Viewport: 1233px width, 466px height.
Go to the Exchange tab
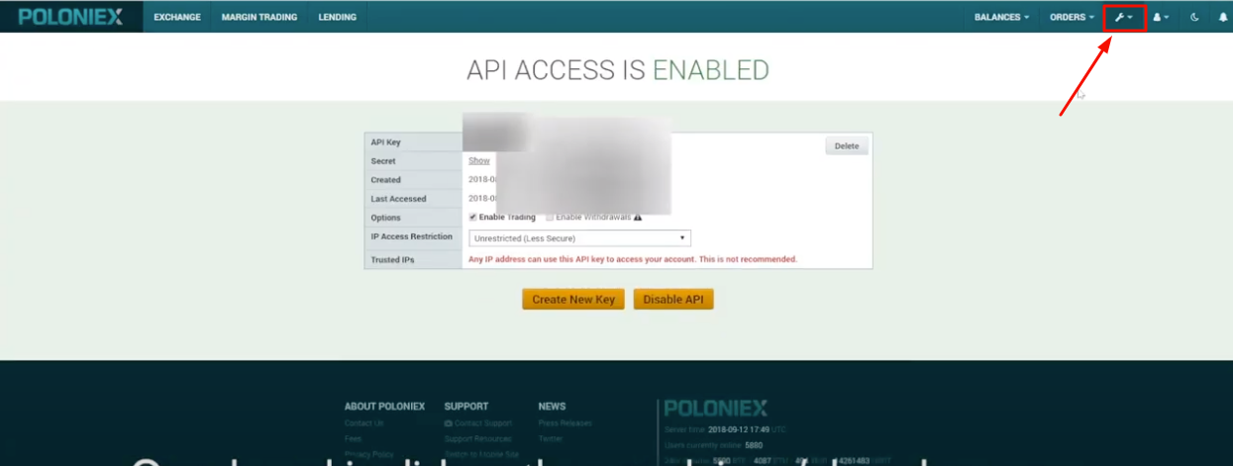click(x=177, y=17)
